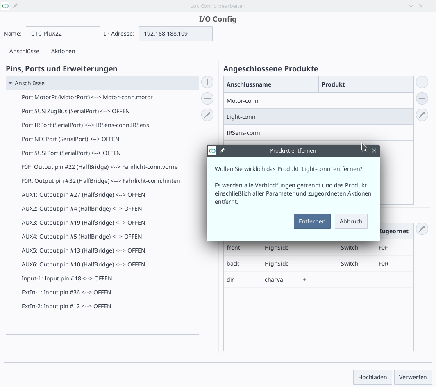Pin the Produkt entfernen dialog
This screenshot has height=387, width=436.
[222, 150]
